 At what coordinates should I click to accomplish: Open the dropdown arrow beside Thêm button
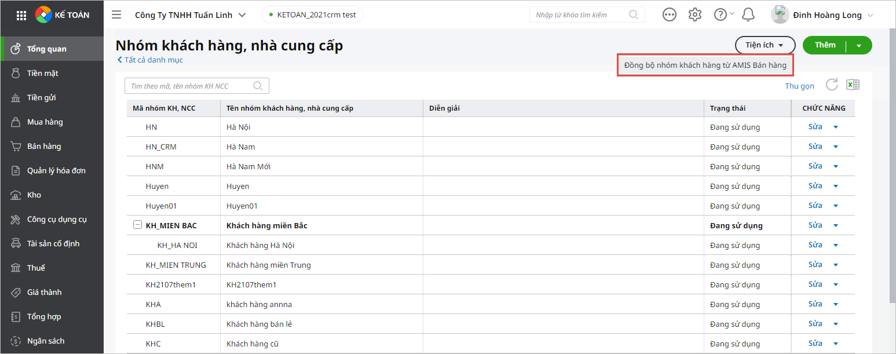coord(859,45)
